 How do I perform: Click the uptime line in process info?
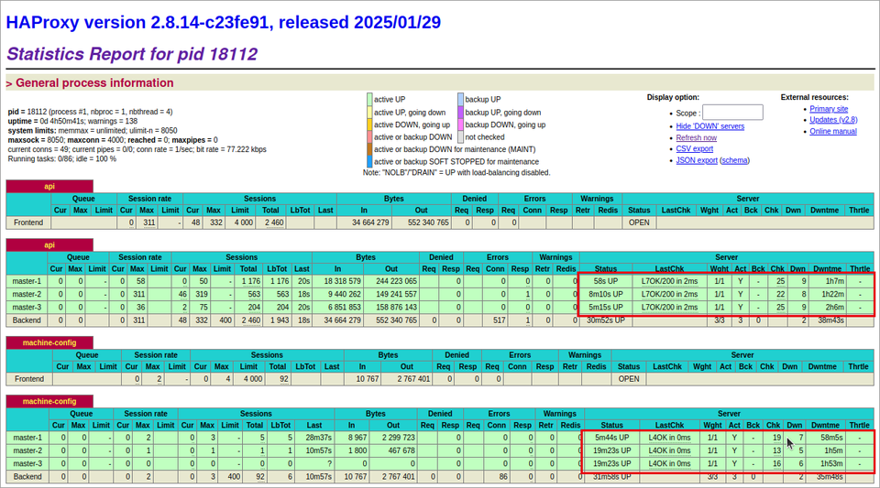coord(73,121)
